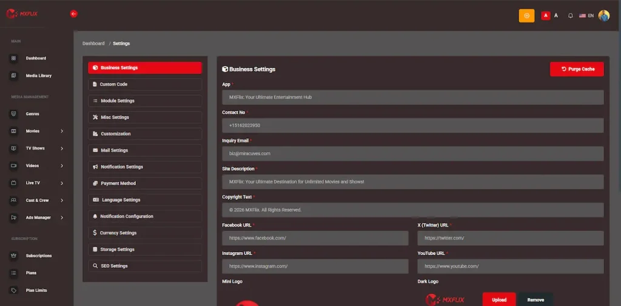
Task: Click the Videos camera icon in sidebar
Action: point(14,165)
